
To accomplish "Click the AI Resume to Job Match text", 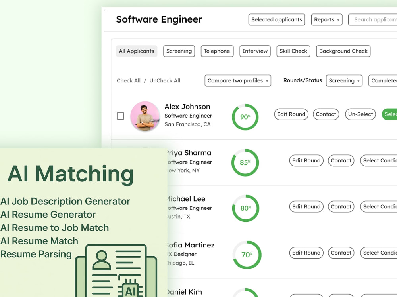I will (x=55, y=228).
